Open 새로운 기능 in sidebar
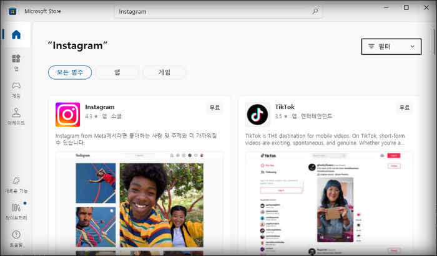This screenshot has width=437, height=256. 16,185
